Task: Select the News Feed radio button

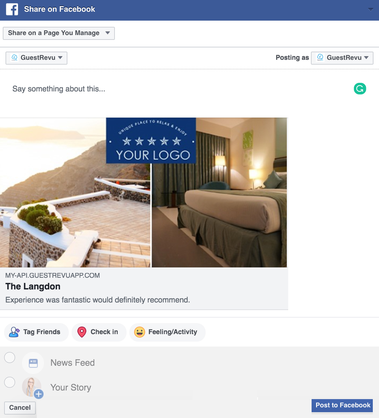Action: pyautogui.click(x=10, y=357)
